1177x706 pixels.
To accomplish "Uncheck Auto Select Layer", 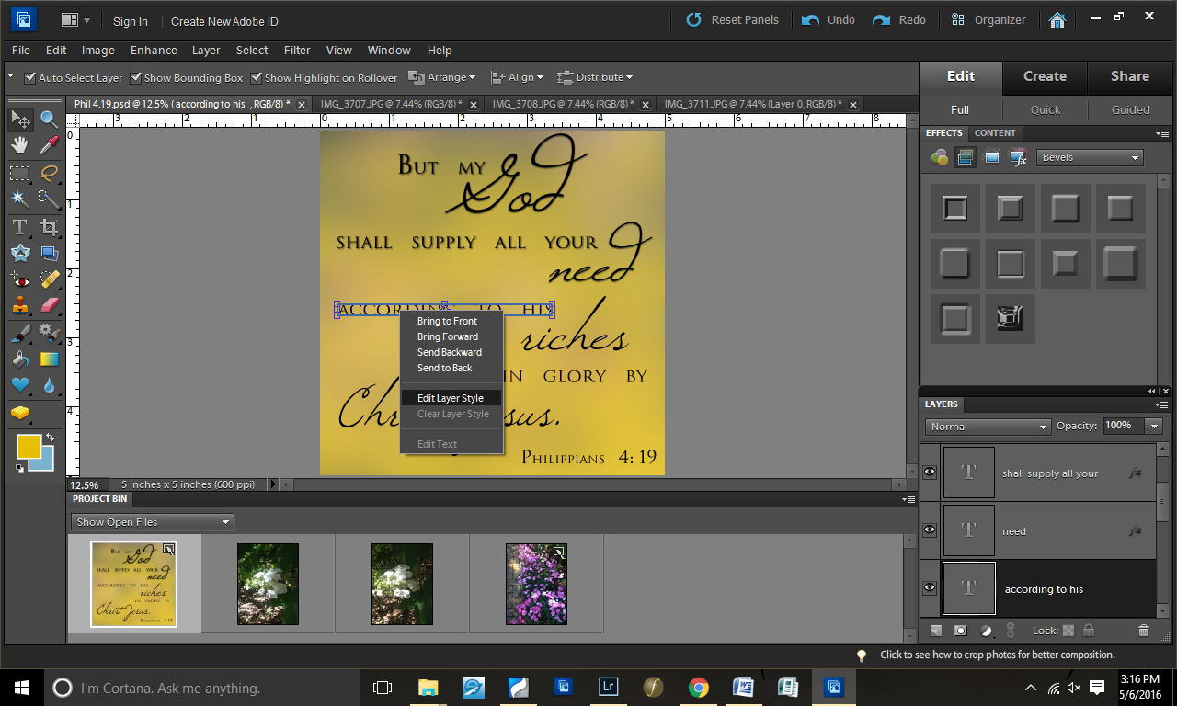I will click(30, 78).
